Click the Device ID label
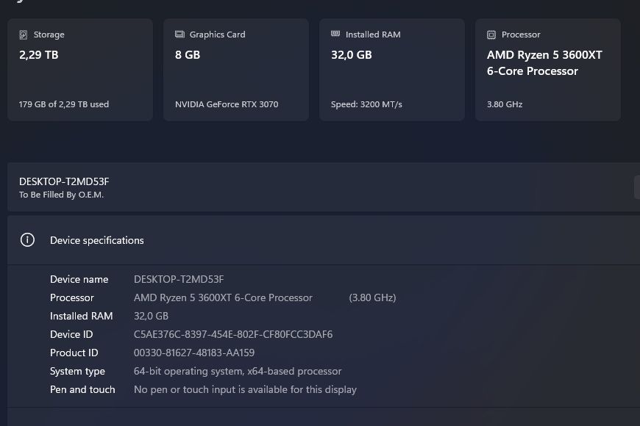Screen dimensions: 640x426 tap(71, 334)
